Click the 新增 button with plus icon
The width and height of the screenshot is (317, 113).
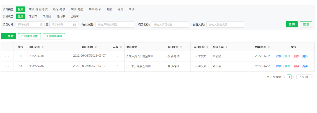(9, 36)
